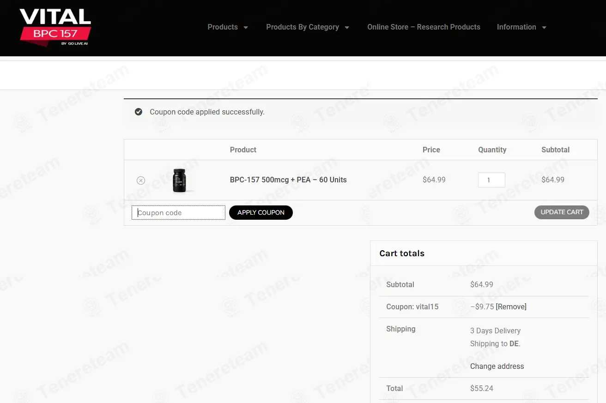
Task: Select the 'Coupon code applied successfully.' message
Action: pyautogui.click(x=207, y=112)
